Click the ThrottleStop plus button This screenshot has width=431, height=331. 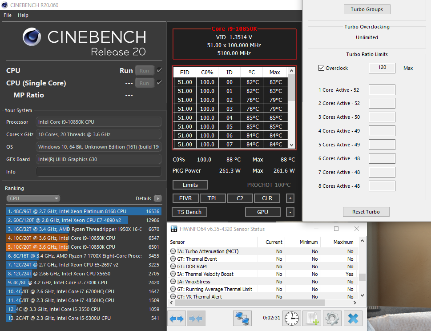pyautogui.click(x=290, y=198)
